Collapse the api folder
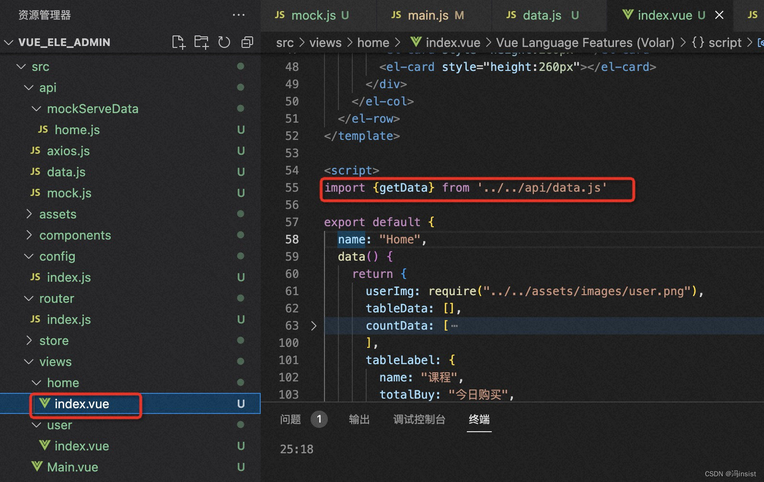The height and width of the screenshot is (482, 764). pyautogui.click(x=29, y=88)
